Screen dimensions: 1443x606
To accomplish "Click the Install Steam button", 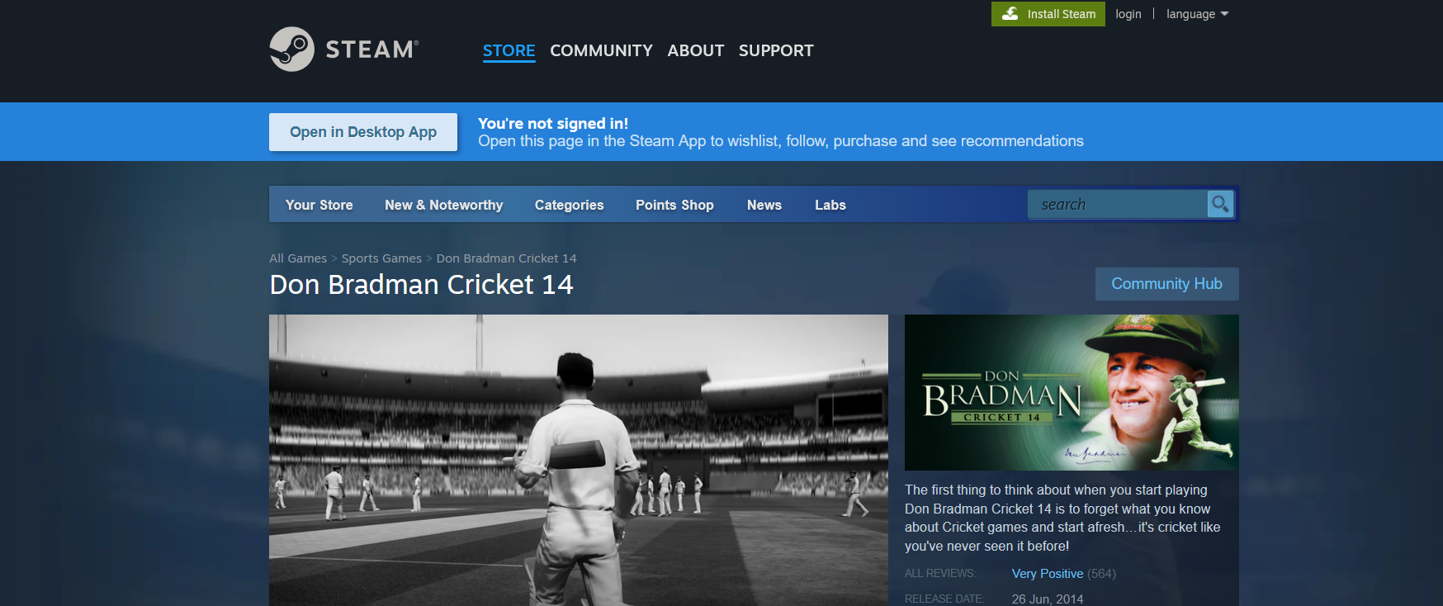I will point(1048,14).
